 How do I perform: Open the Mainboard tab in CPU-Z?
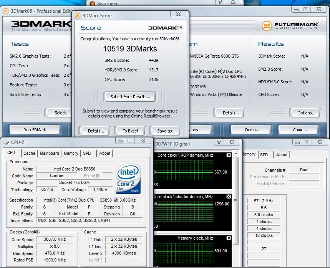(x=50, y=153)
